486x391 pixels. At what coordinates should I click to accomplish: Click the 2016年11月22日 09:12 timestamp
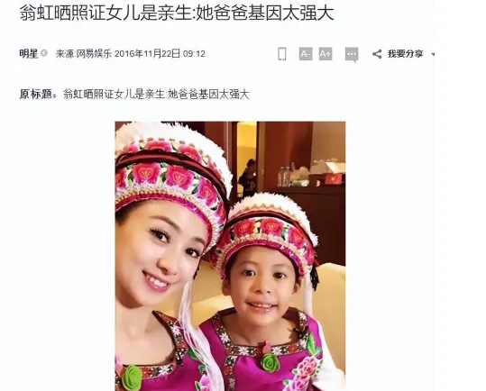click(x=160, y=54)
